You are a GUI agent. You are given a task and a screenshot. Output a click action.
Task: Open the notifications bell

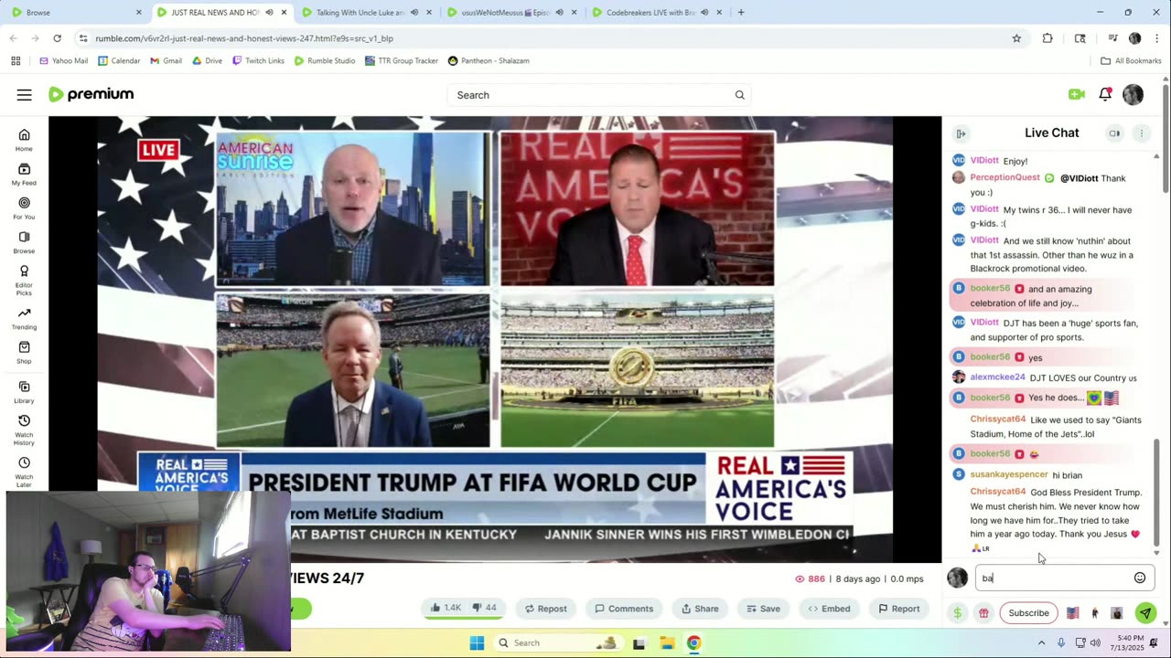click(1105, 94)
